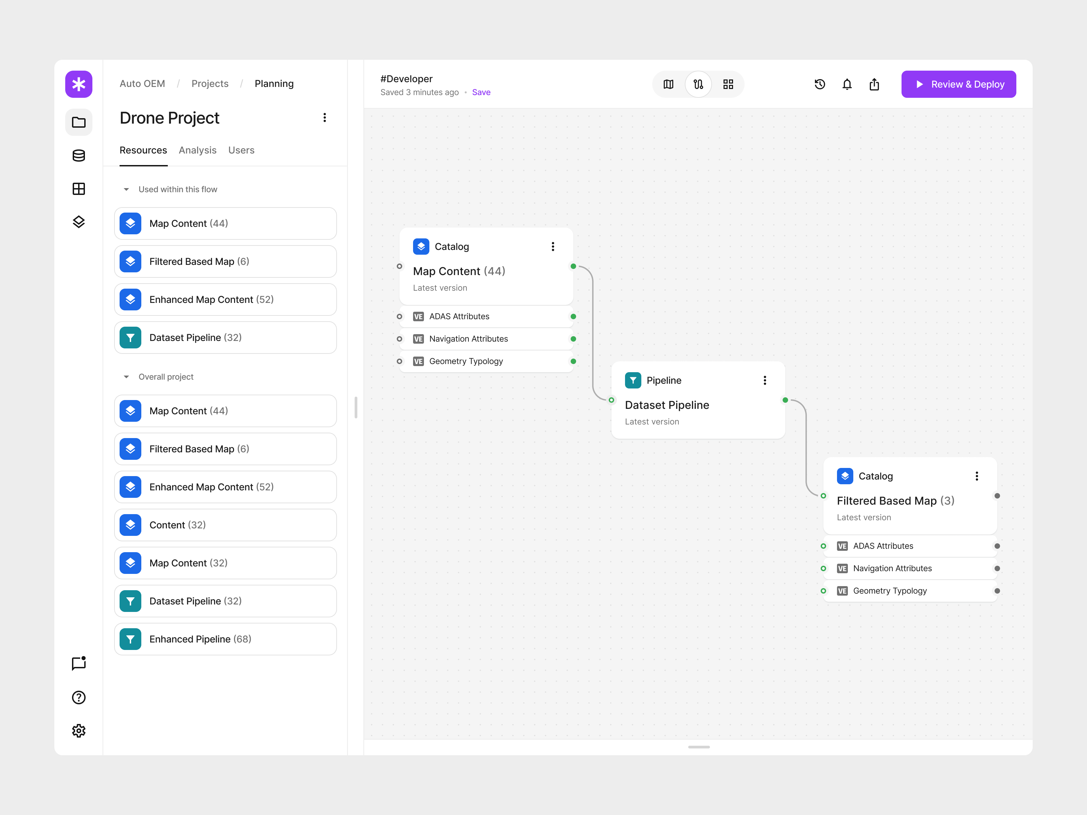
Task: Collapse the 'Used within this flow' section
Action: [x=126, y=189]
